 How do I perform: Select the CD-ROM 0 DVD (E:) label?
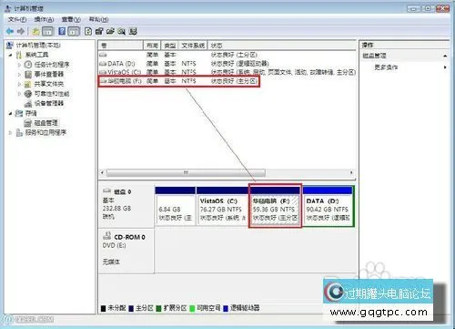coord(126,251)
